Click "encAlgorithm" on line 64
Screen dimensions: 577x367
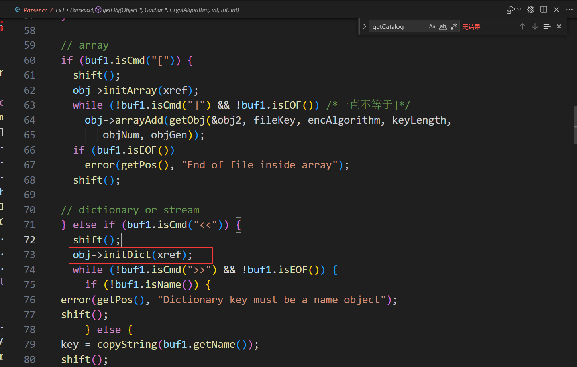344,120
